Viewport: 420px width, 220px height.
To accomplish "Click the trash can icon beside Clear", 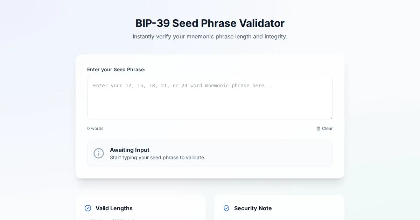I will tap(318, 129).
